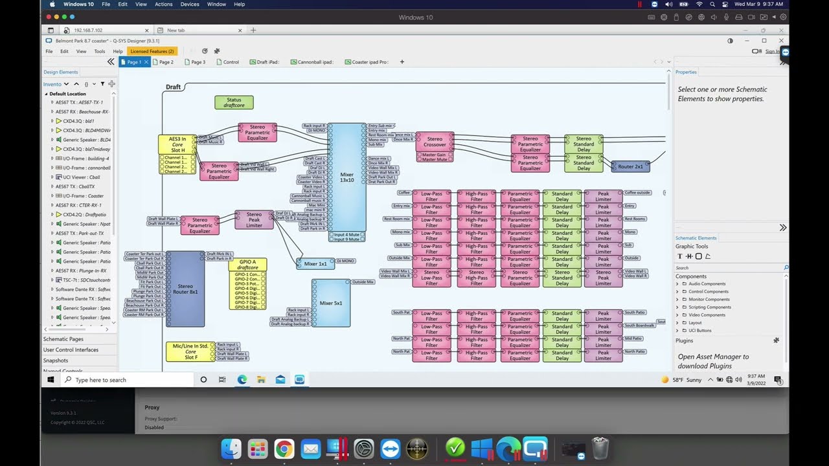829x466 pixels.
Task: Collapse the left Design Elements pane
Action: coord(111,61)
